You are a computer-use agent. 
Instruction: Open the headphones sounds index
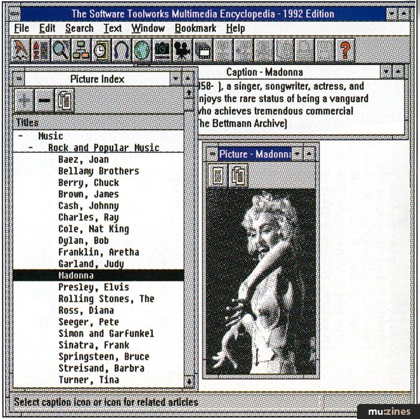pyautogui.click(x=122, y=50)
